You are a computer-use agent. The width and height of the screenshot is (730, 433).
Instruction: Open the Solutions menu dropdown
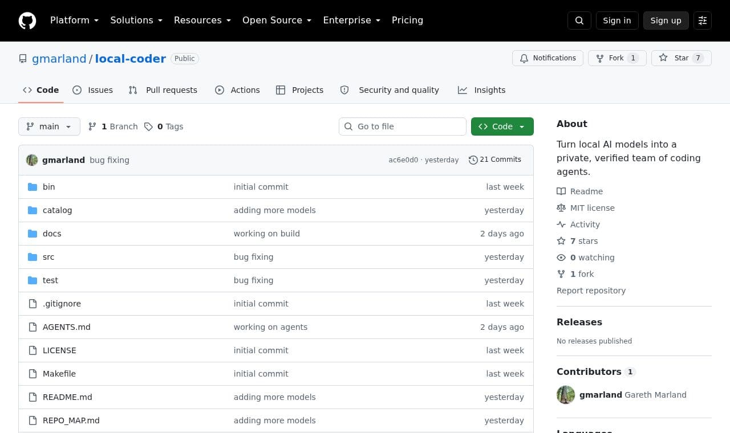[x=136, y=20]
